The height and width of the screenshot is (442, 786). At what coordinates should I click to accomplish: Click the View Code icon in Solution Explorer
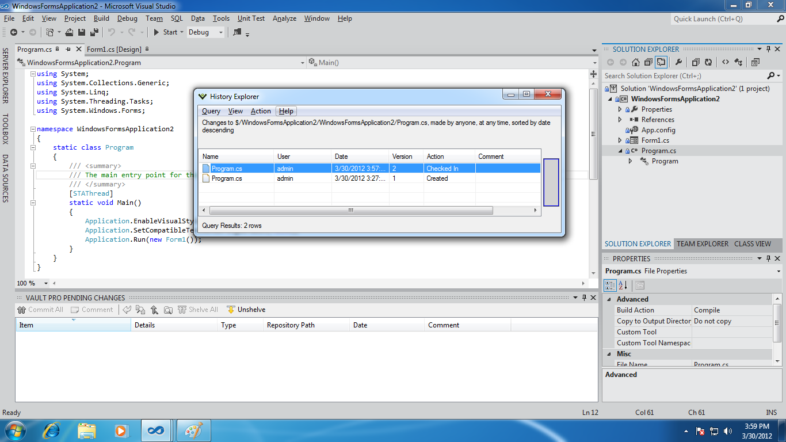point(725,62)
